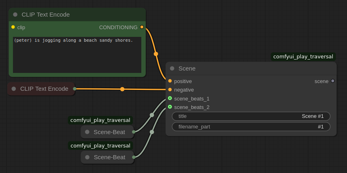The width and height of the screenshot is (347, 173).
Task: Click the scene_beats_1 input socket
Action: [170, 98]
